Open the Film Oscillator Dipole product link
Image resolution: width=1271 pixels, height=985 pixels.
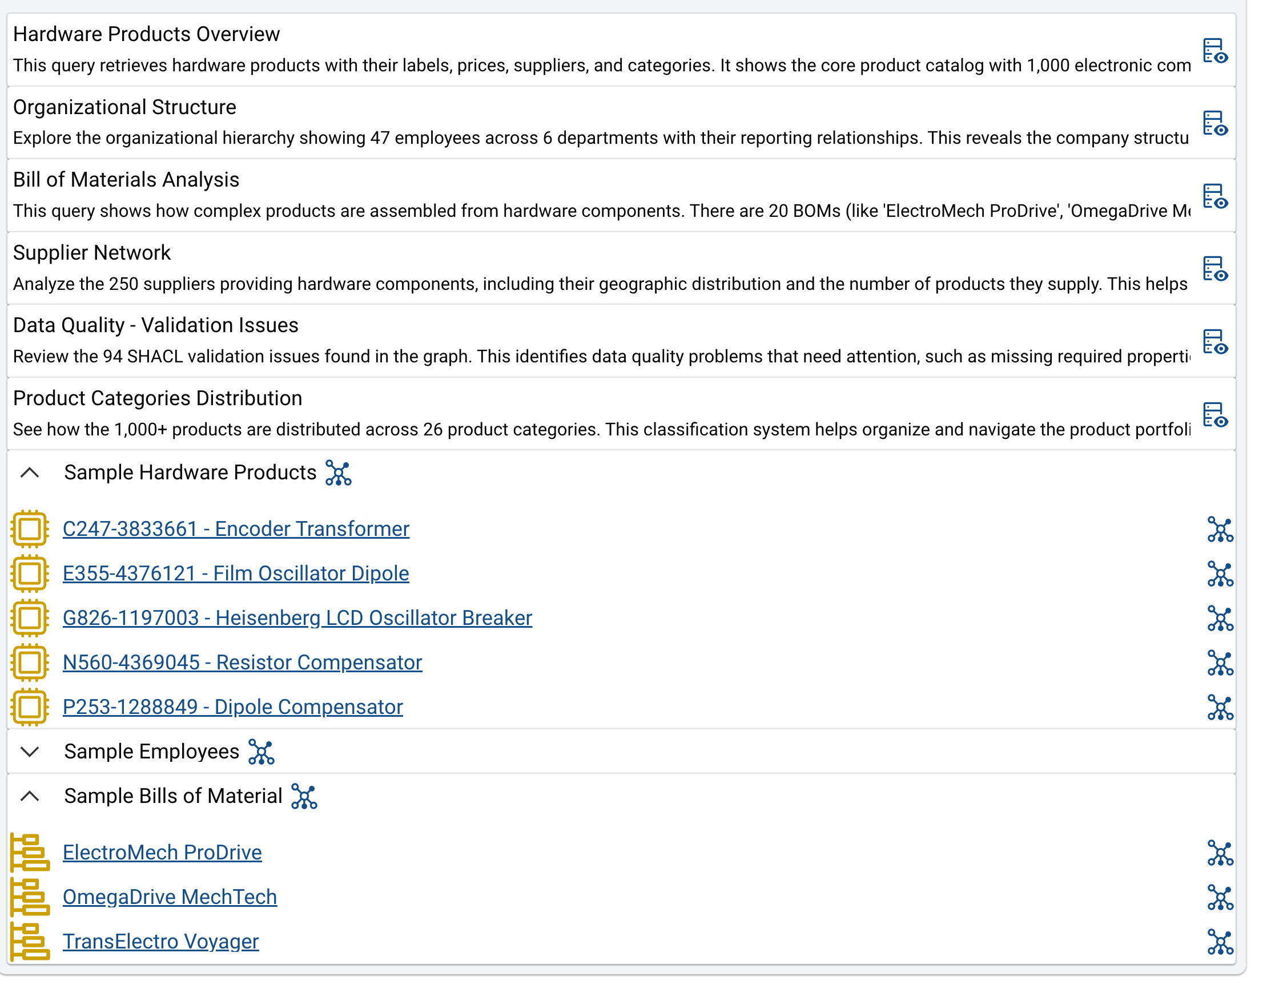coord(236,574)
